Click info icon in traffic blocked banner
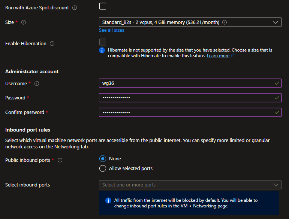 coord(108,200)
